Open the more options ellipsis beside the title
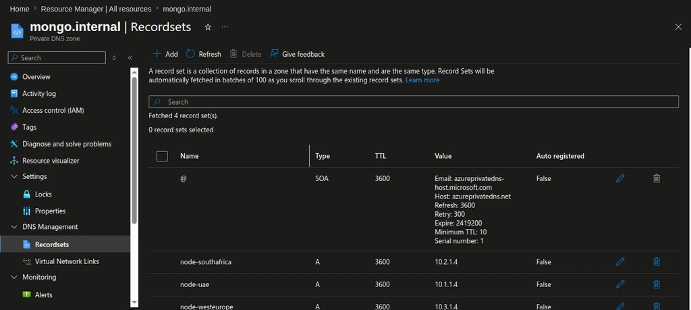This screenshot has width=691, height=310. 225,27
